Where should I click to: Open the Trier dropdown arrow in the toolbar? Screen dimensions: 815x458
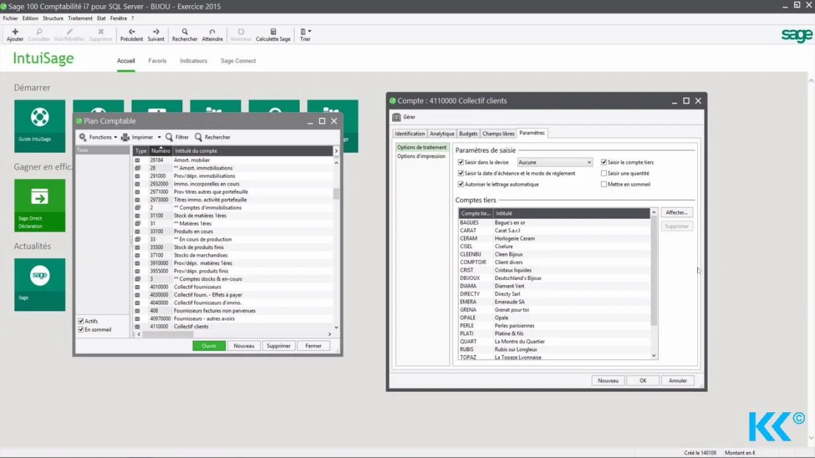pyautogui.click(x=310, y=31)
